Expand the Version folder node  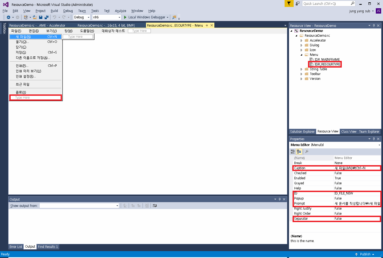[301, 79]
